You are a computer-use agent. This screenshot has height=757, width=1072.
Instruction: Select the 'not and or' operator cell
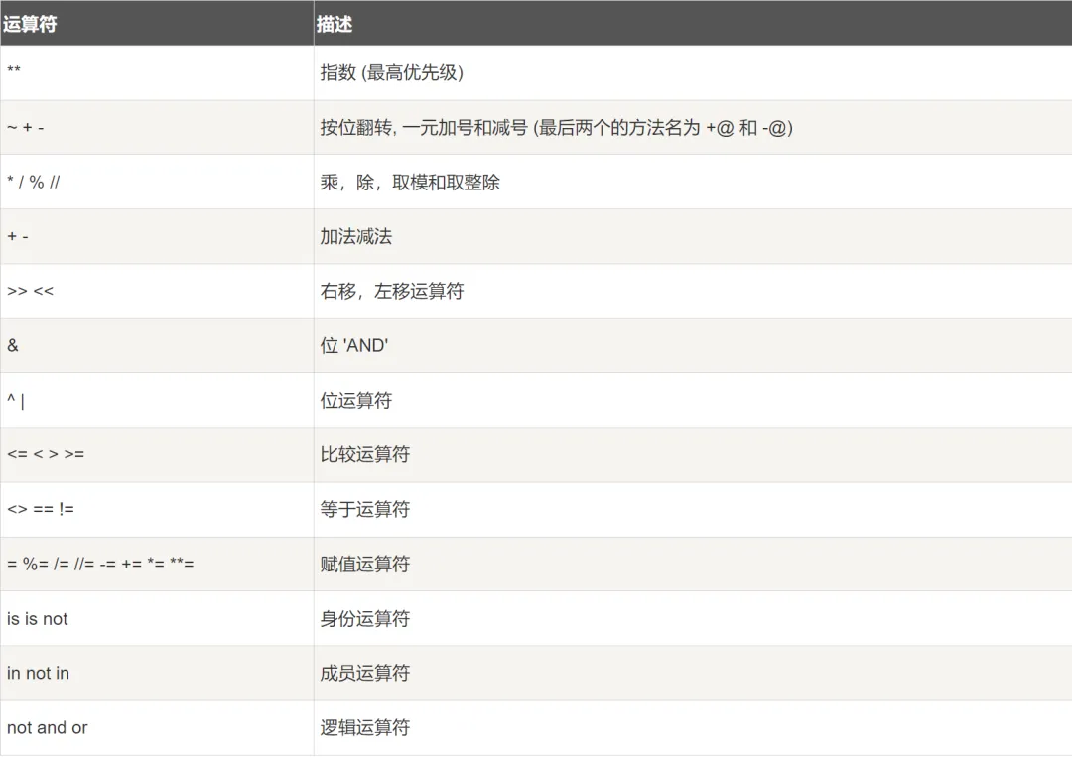point(157,728)
